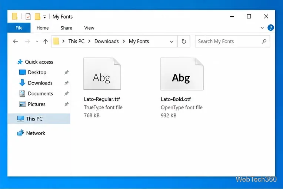Click the pin icon beside Documents
The image size is (283, 189).
click(67, 93)
